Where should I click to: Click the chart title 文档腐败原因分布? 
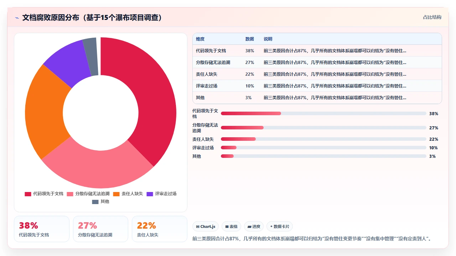coord(92,17)
